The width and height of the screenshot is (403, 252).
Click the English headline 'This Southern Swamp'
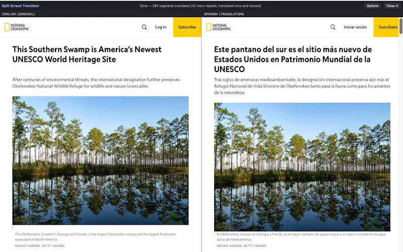[x=87, y=54]
